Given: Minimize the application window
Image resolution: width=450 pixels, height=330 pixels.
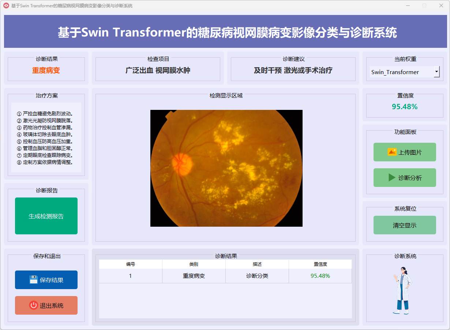Looking at the screenshot, I should (408, 6).
